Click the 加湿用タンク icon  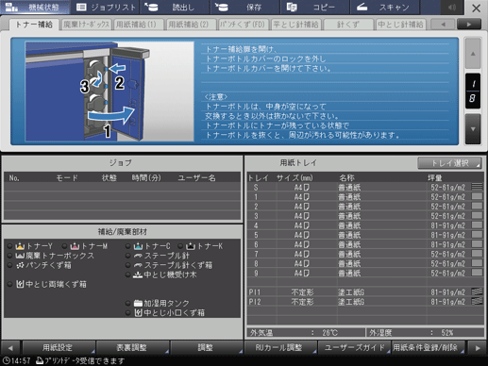(x=138, y=303)
